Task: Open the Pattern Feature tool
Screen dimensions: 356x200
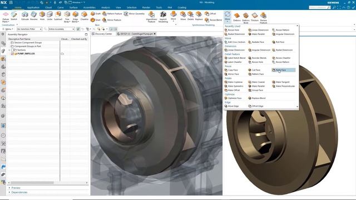Action: pyautogui.click(x=112, y=14)
